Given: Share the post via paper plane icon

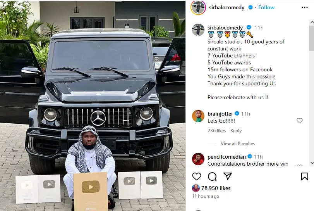Looking at the screenshot, I should tap(228, 176).
